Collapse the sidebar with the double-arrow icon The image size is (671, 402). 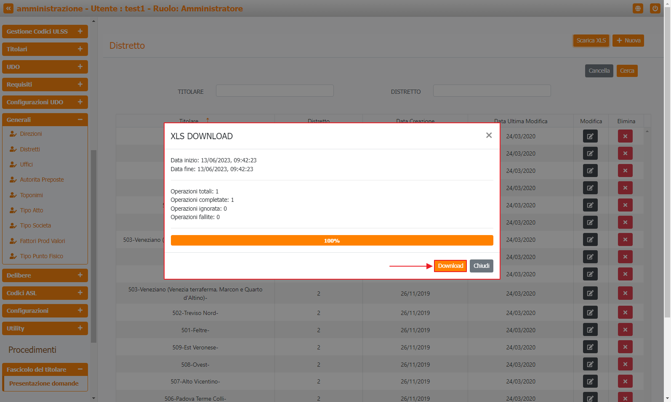point(8,8)
